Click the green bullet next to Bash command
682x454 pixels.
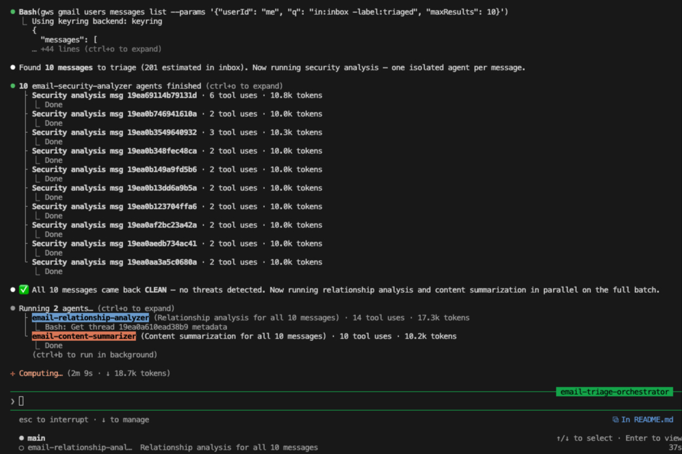pos(12,12)
